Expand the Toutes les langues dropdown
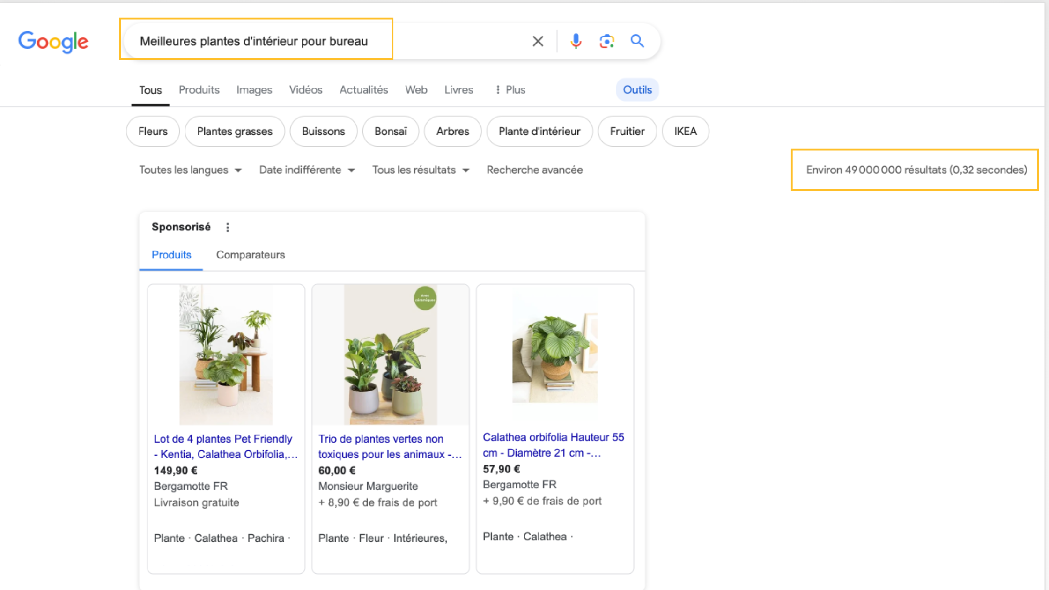Viewport: 1049px width, 590px height. point(190,170)
